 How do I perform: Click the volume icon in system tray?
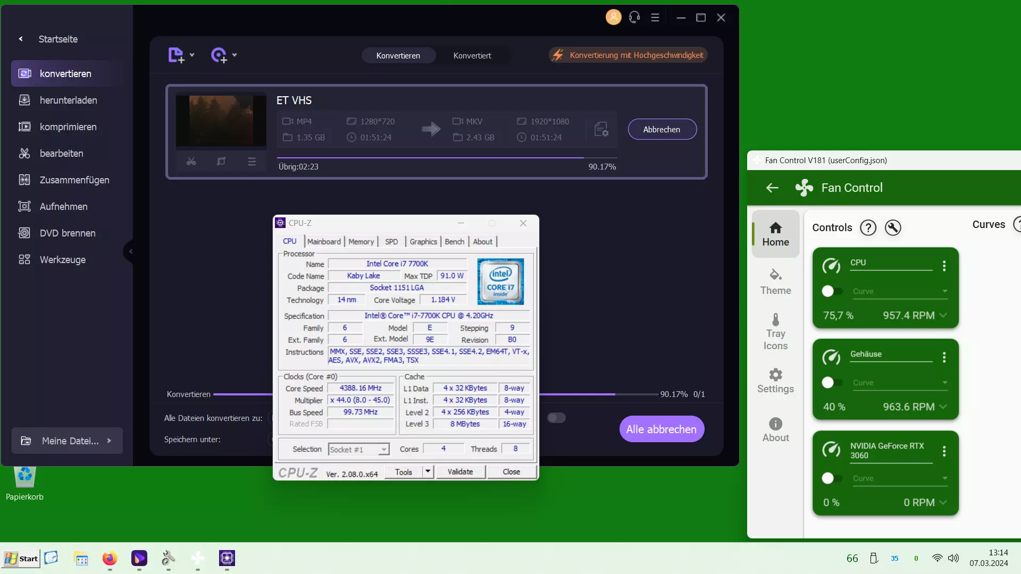click(953, 558)
